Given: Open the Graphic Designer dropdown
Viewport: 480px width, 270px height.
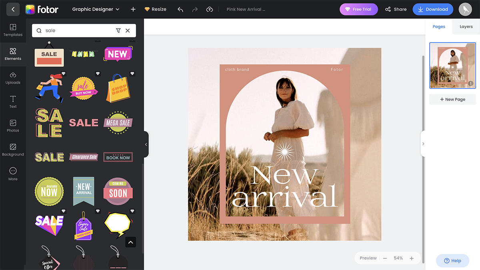Looking at the screenshot, I should click(x=96, y=9).
